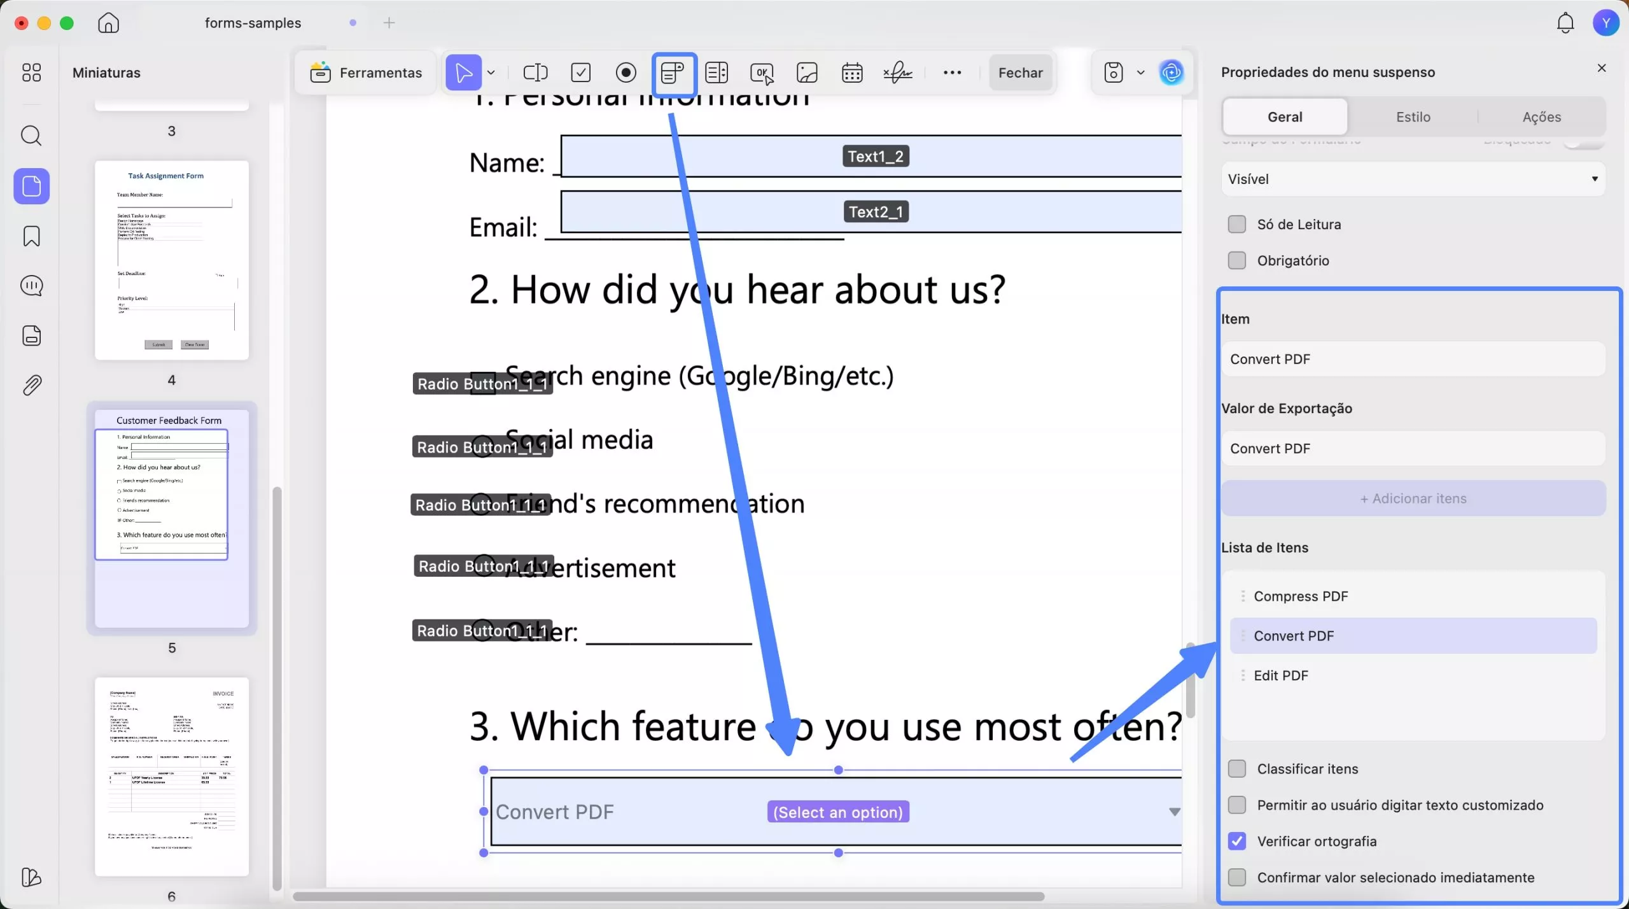Open the form fields panel icon
This screenshot has width=1629, height=909.
pos(31,335)
